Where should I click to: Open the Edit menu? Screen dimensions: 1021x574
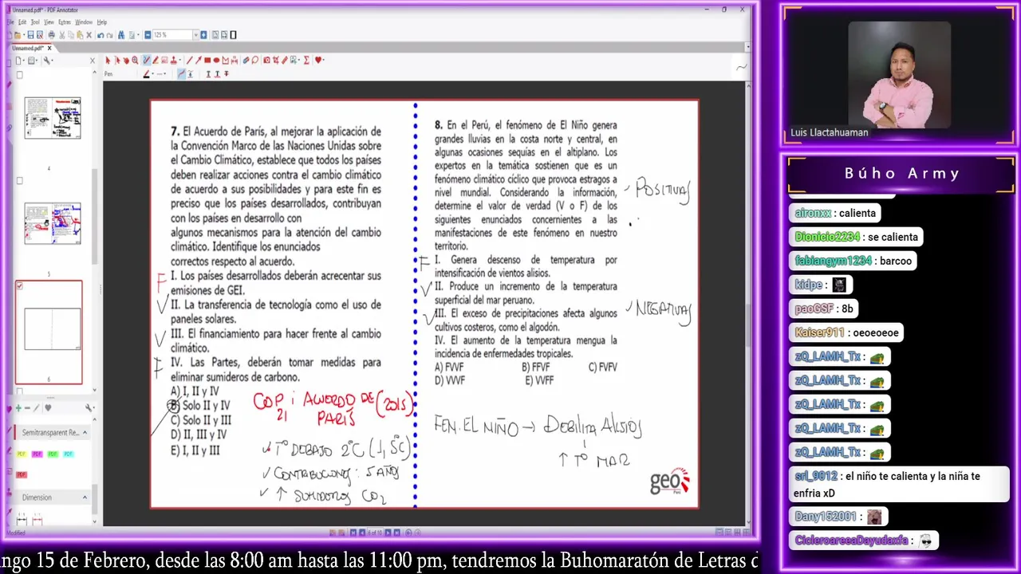point(22,22)
